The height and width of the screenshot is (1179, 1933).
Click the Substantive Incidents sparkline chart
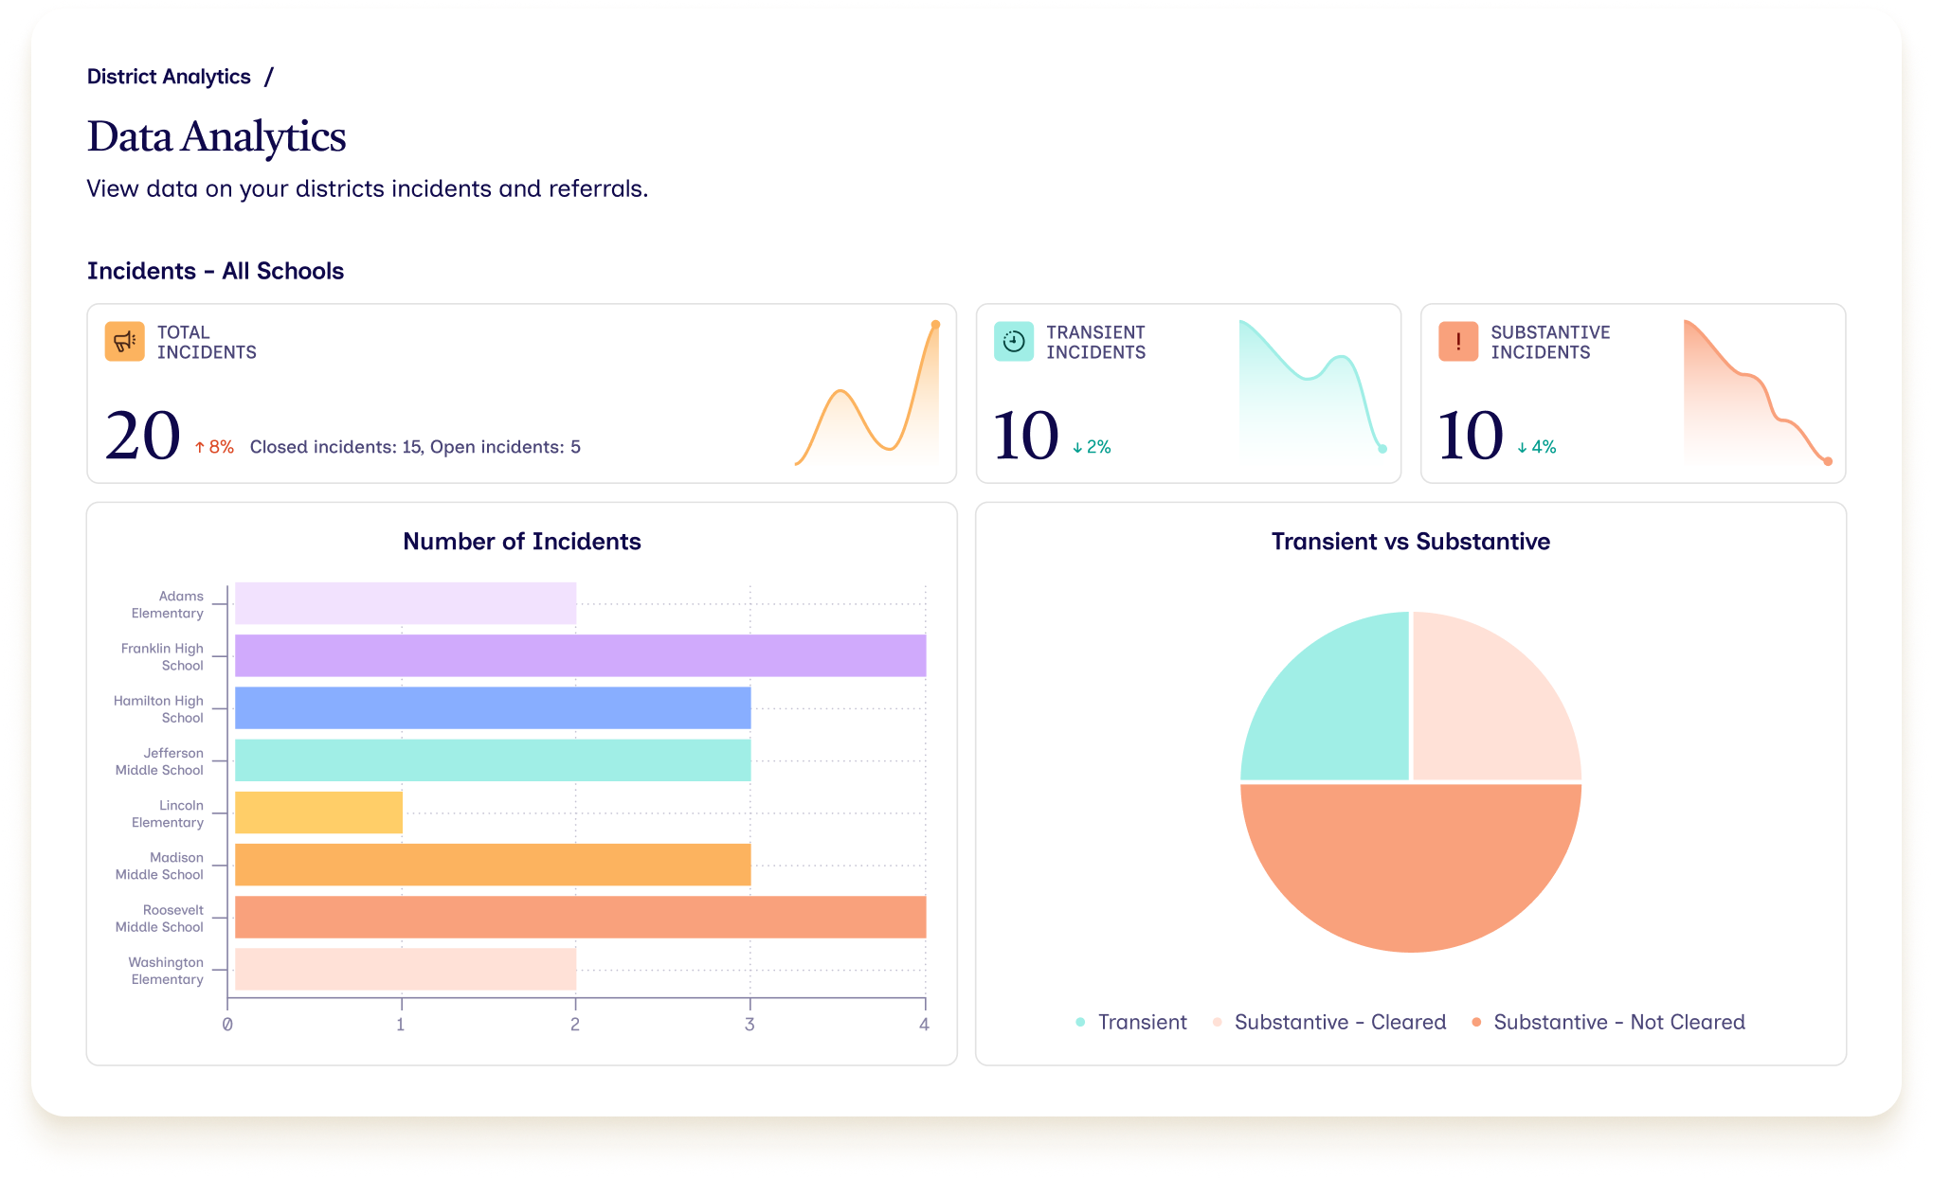1758,392
